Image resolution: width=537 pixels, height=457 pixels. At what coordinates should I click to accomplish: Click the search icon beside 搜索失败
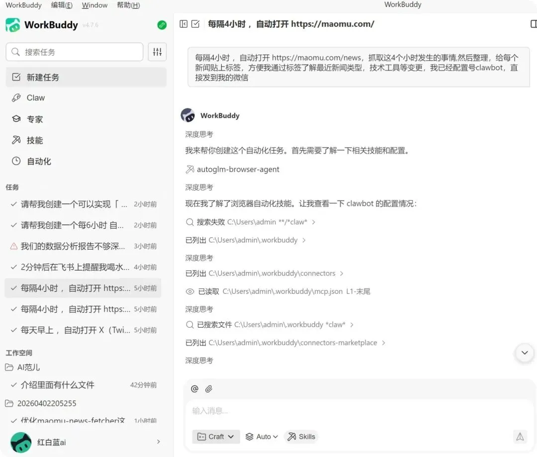[190, 222]
